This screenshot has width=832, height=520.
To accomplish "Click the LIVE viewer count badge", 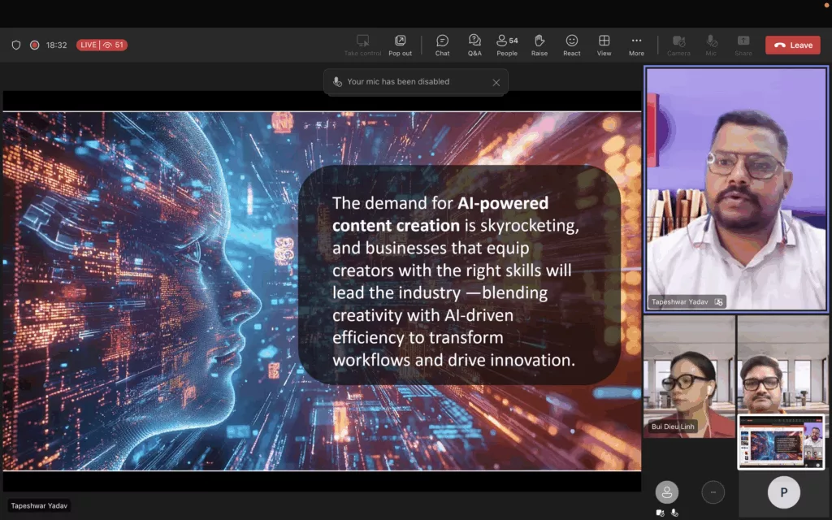I will pyautogui.click(x=102, y=45).
